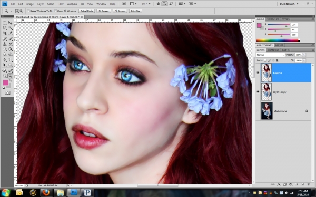Open the Arrange Documents dropdown
The width and height of the screenshot is (316, 197).
[x=182, y=4]
